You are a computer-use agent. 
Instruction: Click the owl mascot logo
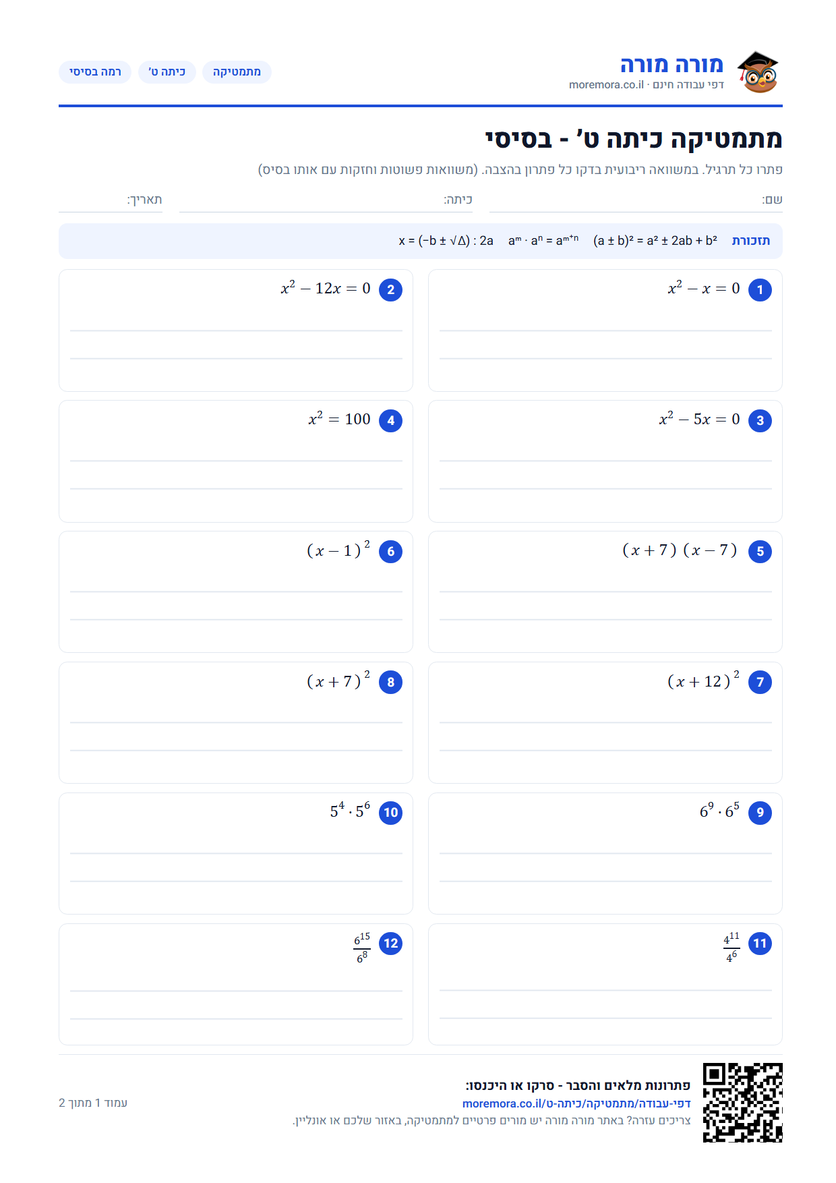tap(758, 72)
